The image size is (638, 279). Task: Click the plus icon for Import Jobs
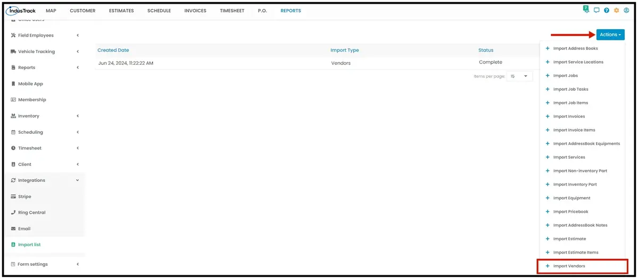coord(548,76)
